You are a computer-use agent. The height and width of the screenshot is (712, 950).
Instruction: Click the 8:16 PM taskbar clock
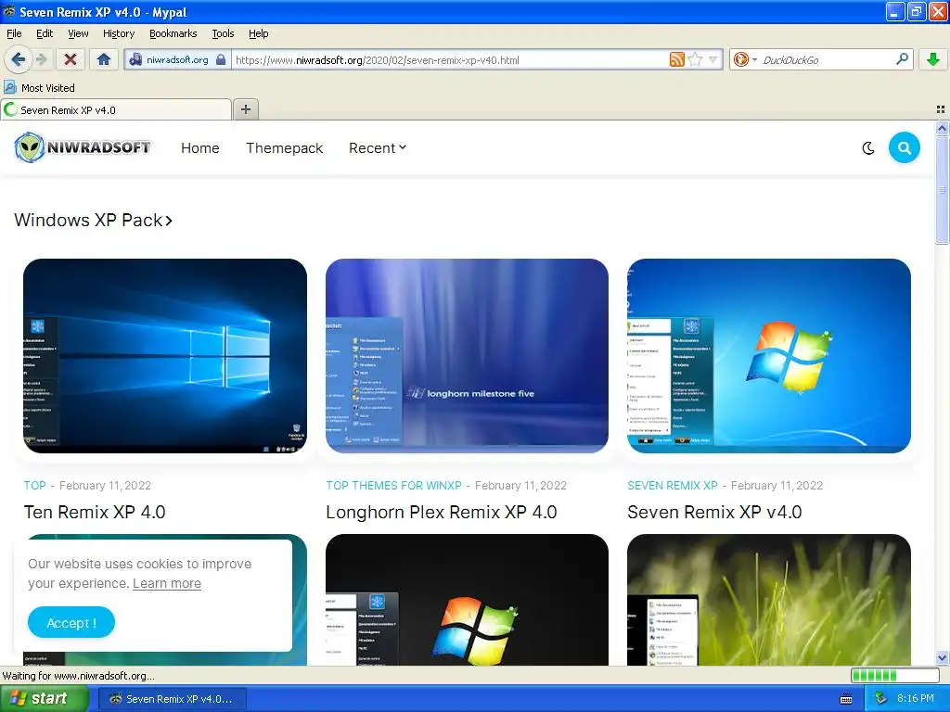point(916,699)
